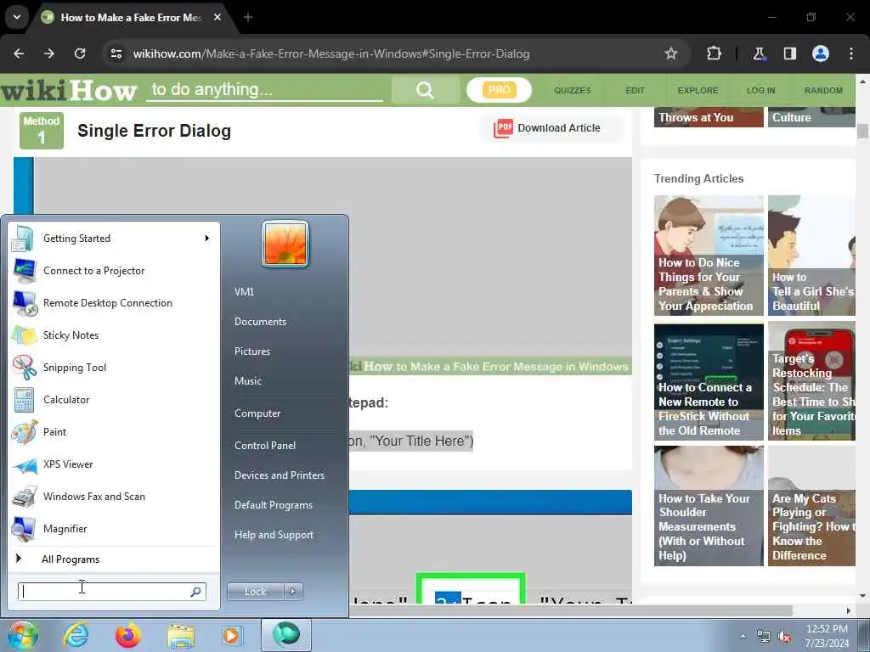Image resolution: width=870 pixels, height=652 pixels.
Task: Go back using browser back arrow
Action: click(x=19, y=53)
